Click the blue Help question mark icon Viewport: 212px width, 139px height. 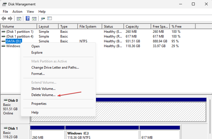coord(27,18)
